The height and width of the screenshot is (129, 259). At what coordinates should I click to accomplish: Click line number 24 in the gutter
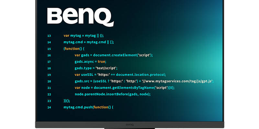49,107
